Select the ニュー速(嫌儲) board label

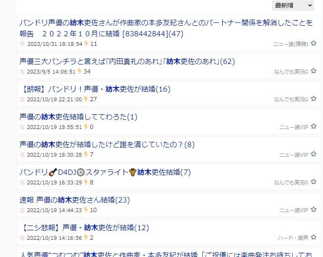291,44
